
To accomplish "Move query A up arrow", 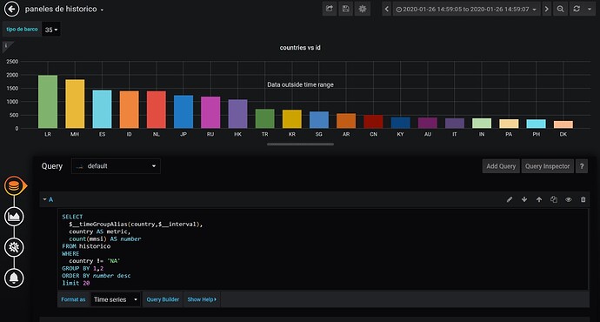I will coord(539,199).
